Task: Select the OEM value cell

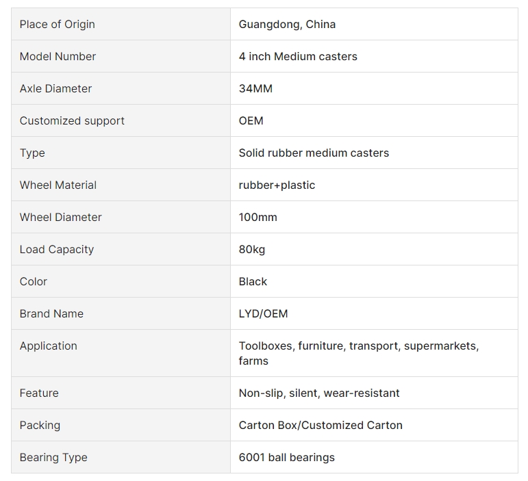Action: point(374,120)
